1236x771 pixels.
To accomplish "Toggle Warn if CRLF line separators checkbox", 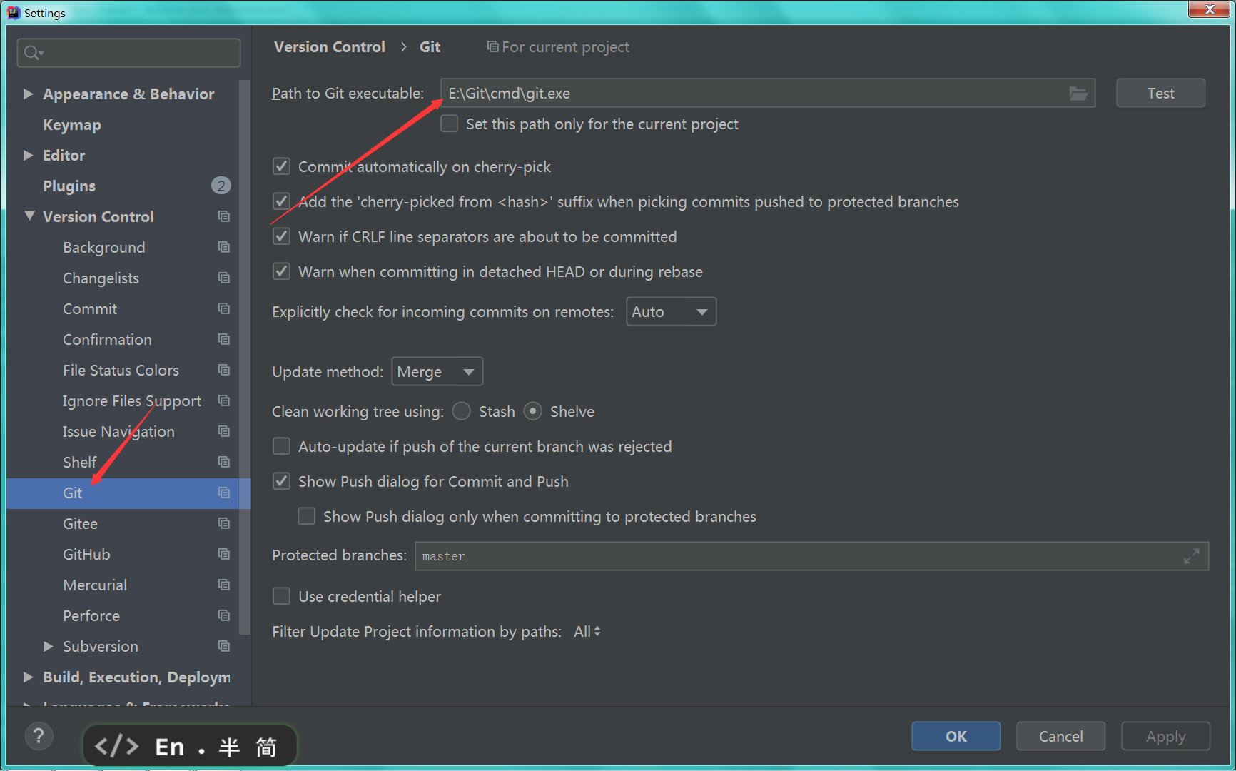I will point(282,236).
